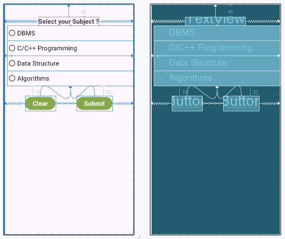Select the left Button in blueprint view
This screenshot has height=239, width=285.
point(187,104)
